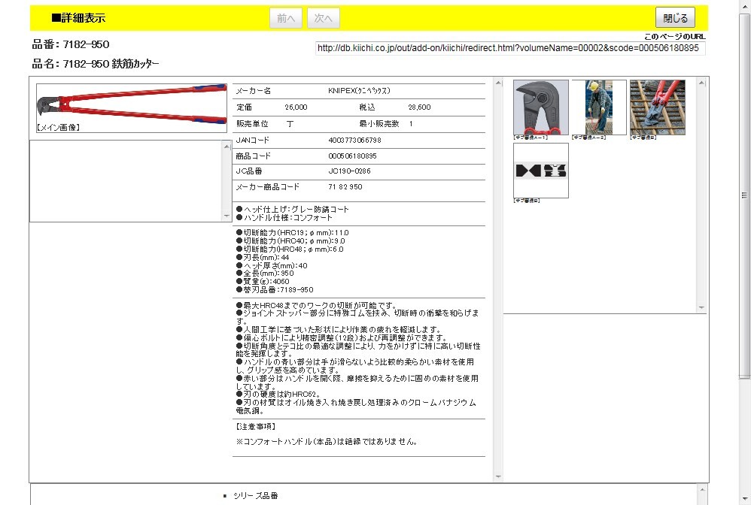Viewport: 751px width, 505px height.
Task: Select JC品番 value JC190-0286
Action: coord(349,171)
